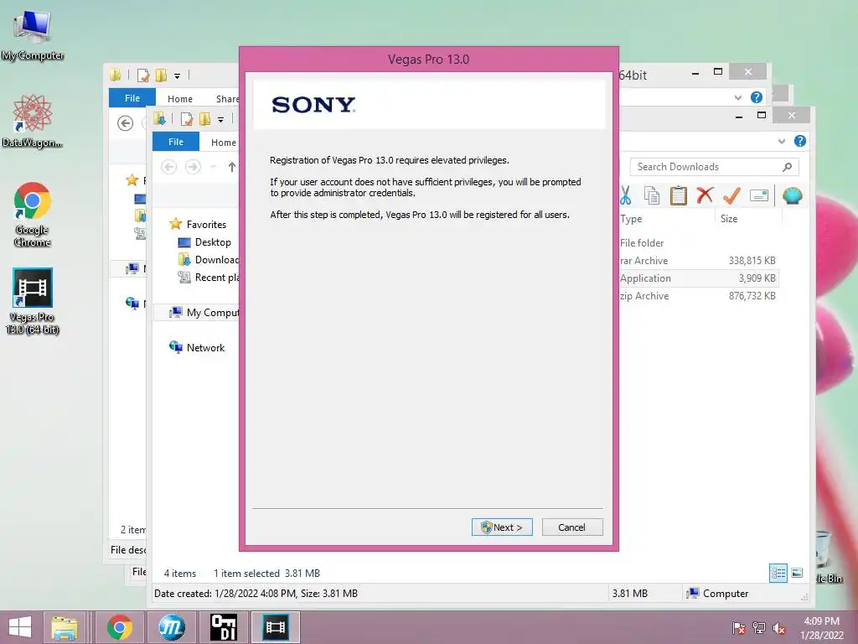858x644 pixels.
Task: Click the globe shell icon in Downloads toolbar
Action: tap(793, 195)
